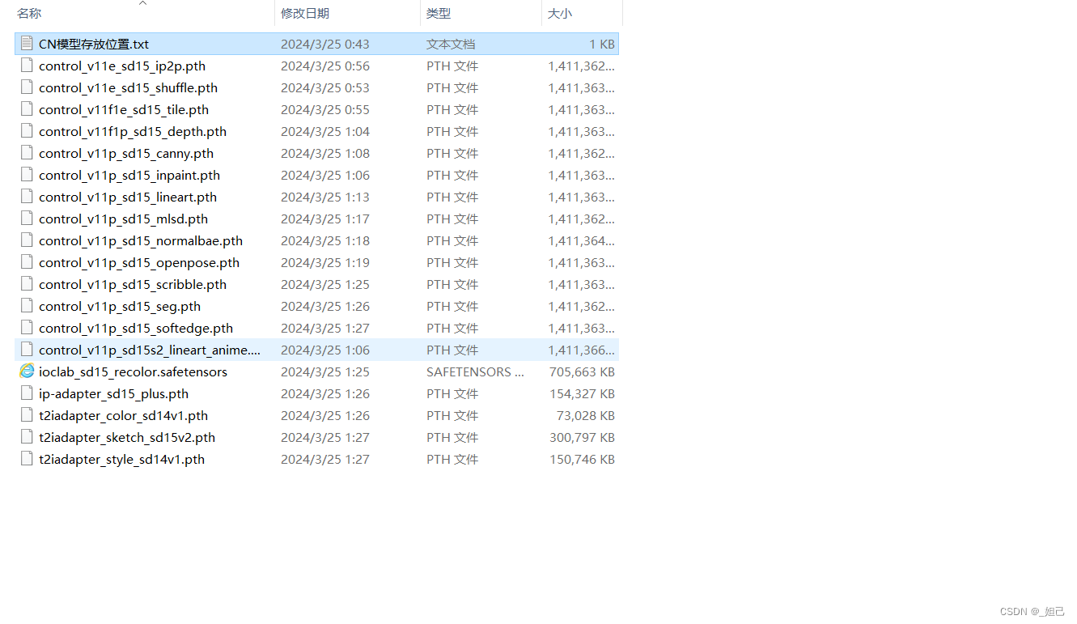Select file name control_v11p_sd15_softedge.pth

click(x=136, y=328)
